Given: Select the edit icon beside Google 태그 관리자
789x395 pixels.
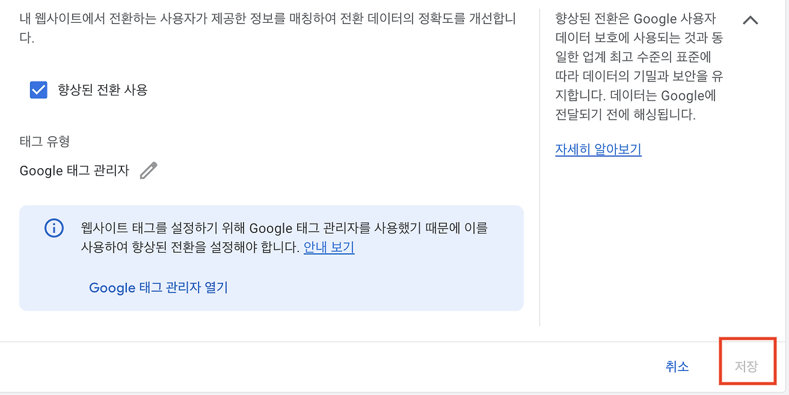Looking at the screenshot, I should point(148,171).
